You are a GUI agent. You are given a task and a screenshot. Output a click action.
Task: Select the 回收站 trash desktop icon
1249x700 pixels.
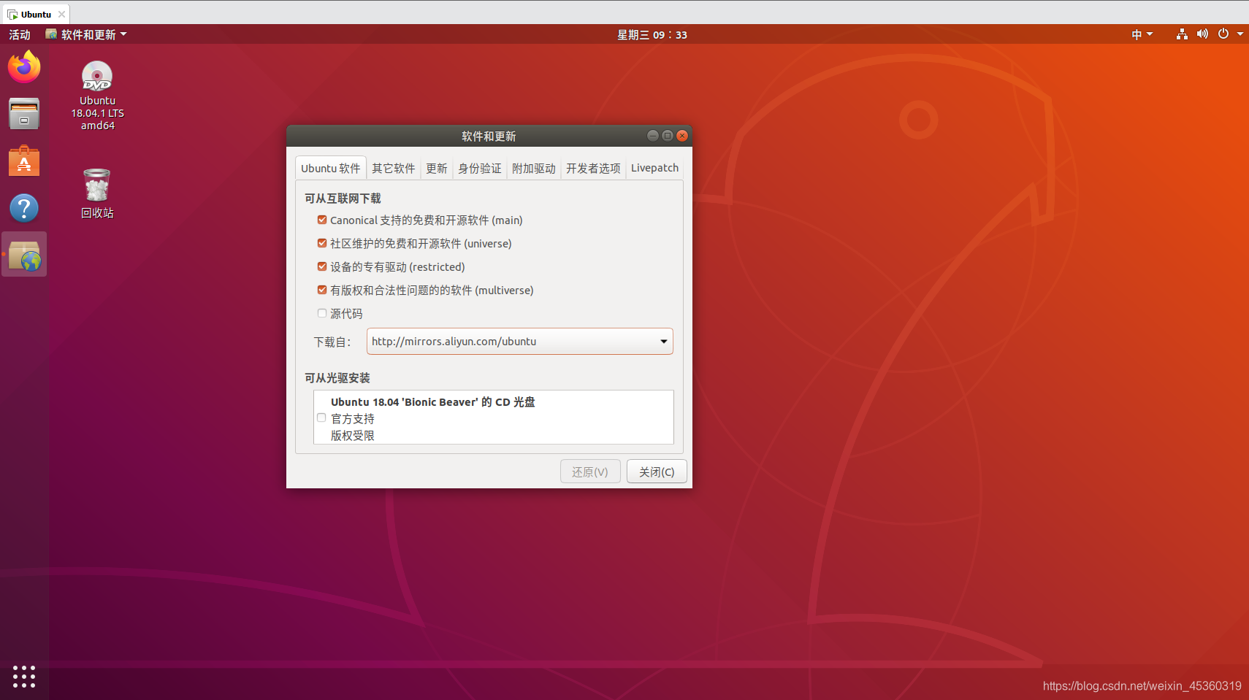tap(97, 193)
